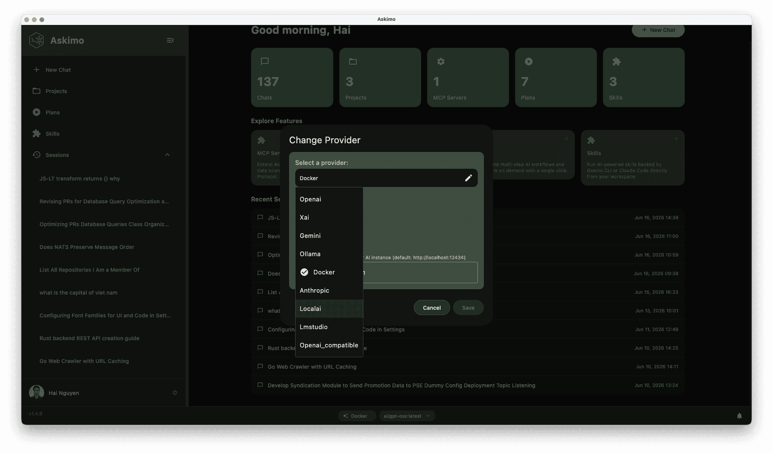Open Skills label in sidebar
The height and width of the screenshot is (453, 773).
pyautogui.click(x=52, y=134)
